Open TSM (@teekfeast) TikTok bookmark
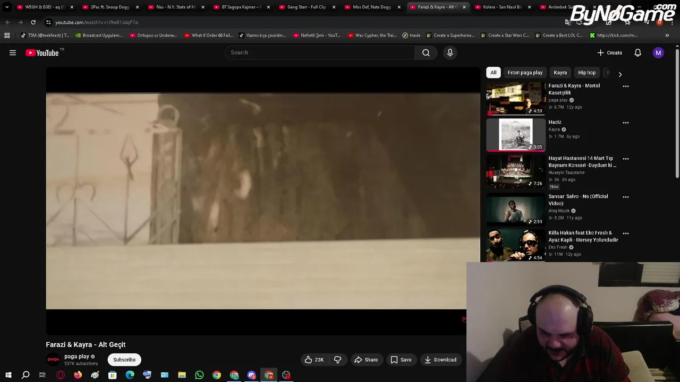The height and width of the screenshot is (382, 680). coord(45,36)
